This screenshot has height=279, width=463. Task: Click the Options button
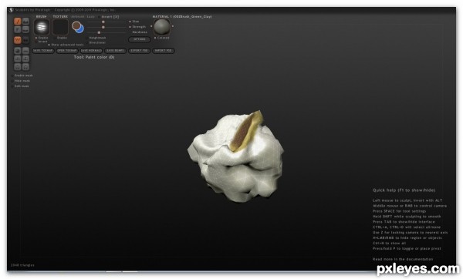click(x=140, y=39)
